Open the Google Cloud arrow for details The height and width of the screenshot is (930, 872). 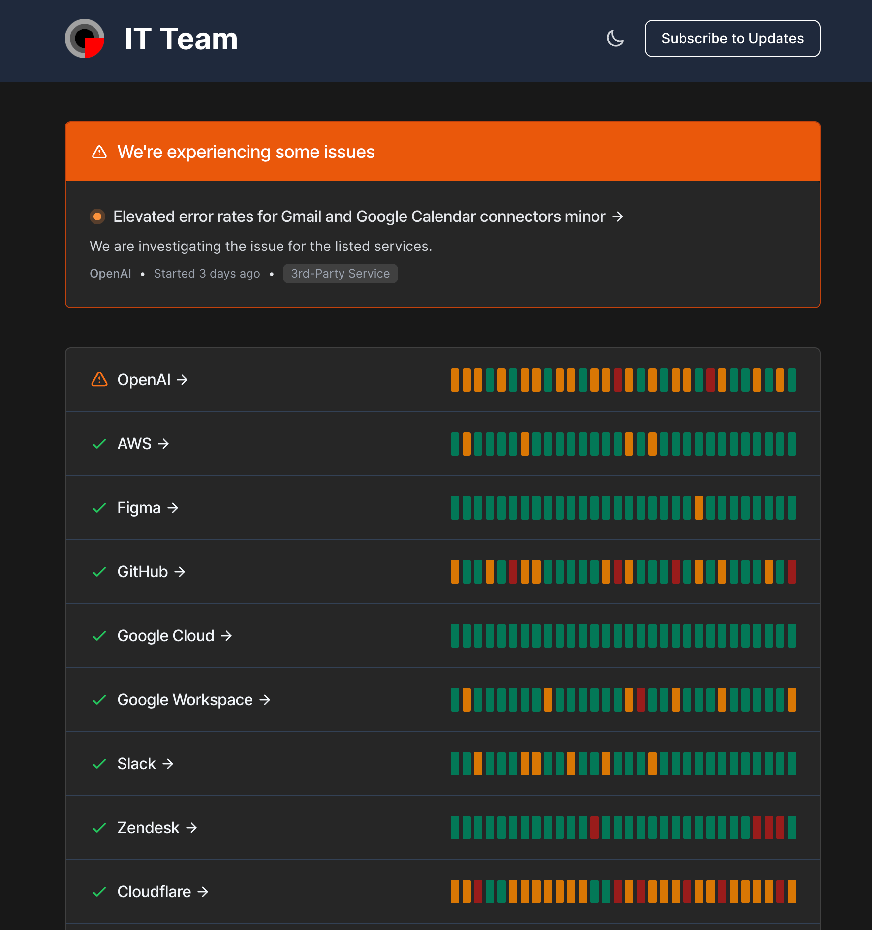pos(227,636)
